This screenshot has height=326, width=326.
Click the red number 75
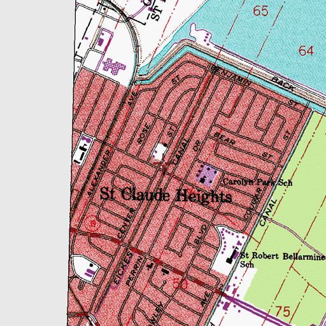[283, 311]
